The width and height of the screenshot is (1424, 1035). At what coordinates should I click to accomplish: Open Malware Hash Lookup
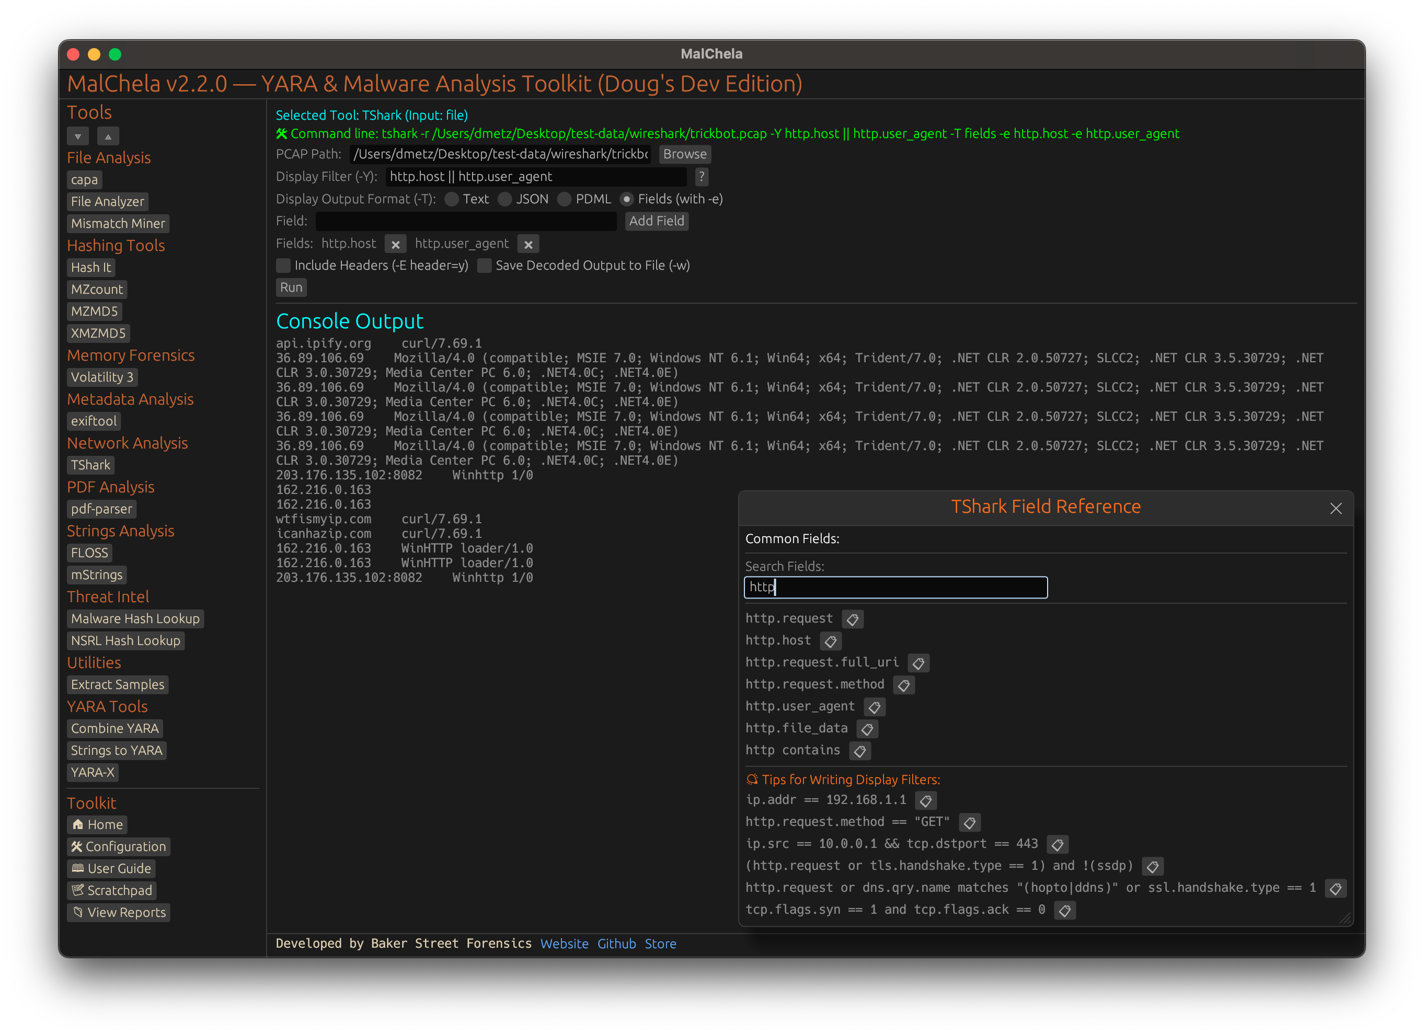coord(135,619)
